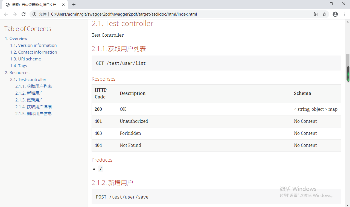Click the < string, object > map cell

click(x=316, y=109)
